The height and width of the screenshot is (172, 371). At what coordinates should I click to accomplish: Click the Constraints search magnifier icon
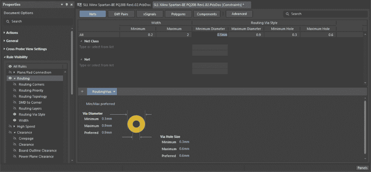coord(288,14)
